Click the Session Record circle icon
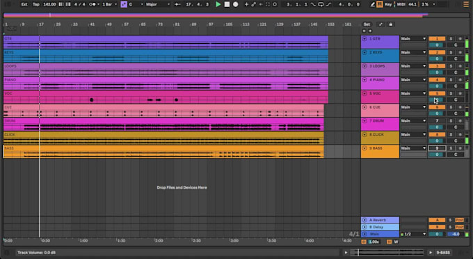Viewport: 473px width, 259px height. [x=275, y=4]
